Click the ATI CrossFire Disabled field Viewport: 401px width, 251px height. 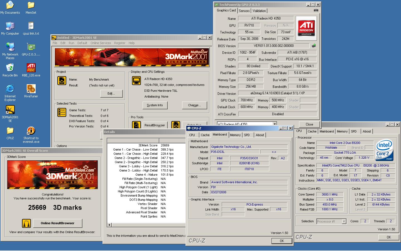(278, 114)
